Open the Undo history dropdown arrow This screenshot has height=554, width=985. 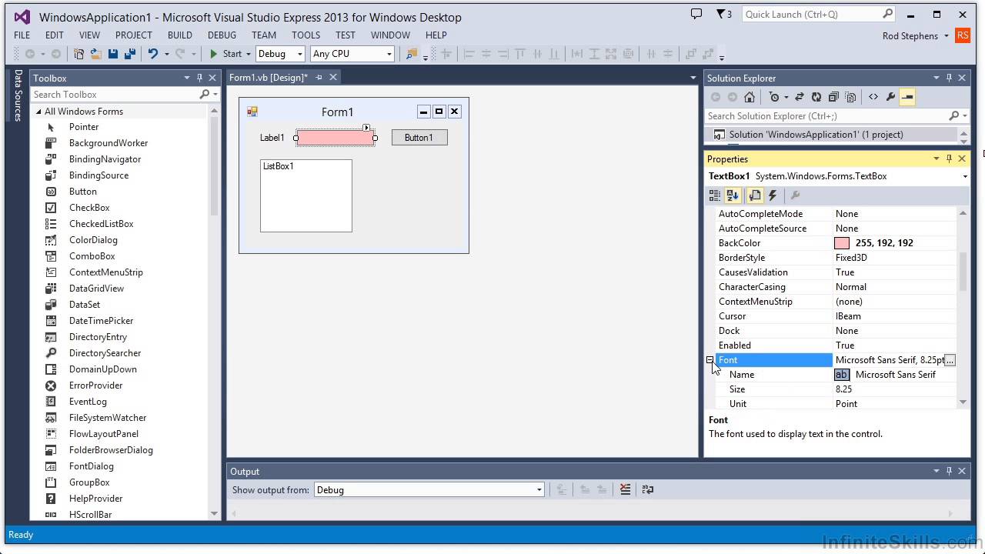pos(166,54)
